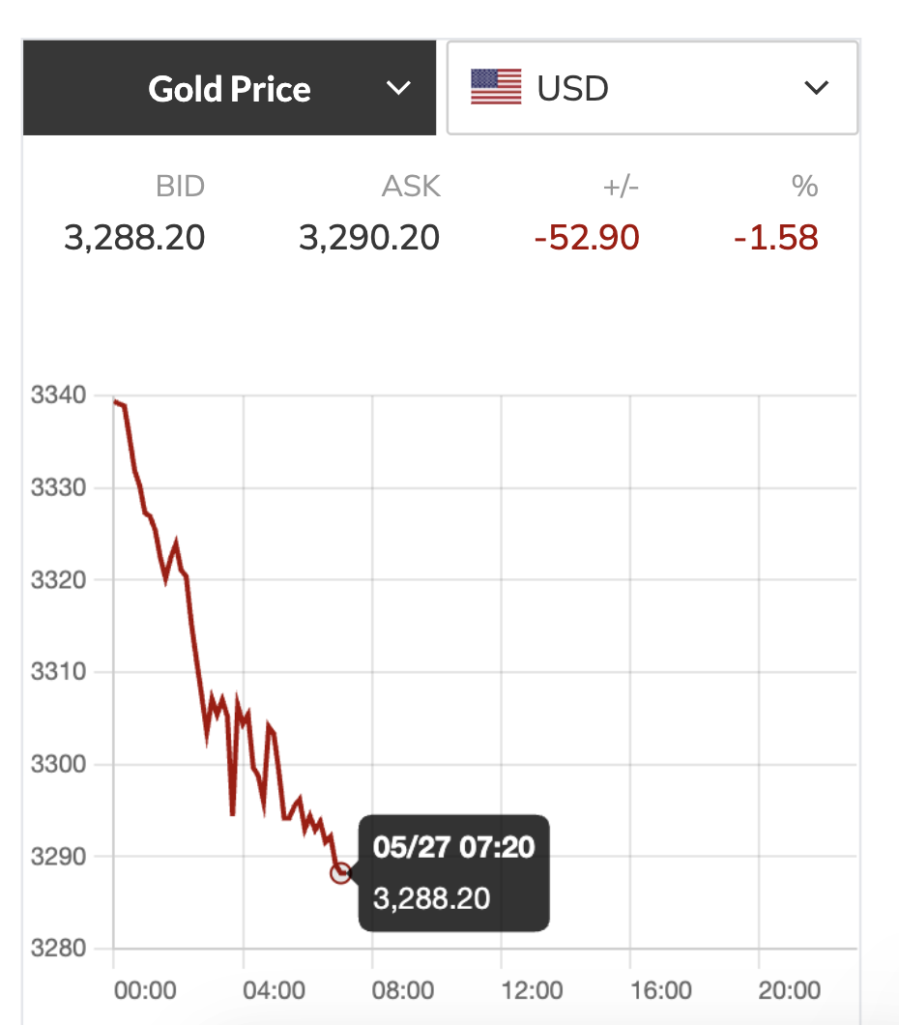
Task: Click the 3280 price axis label
Action: (58, 949)
